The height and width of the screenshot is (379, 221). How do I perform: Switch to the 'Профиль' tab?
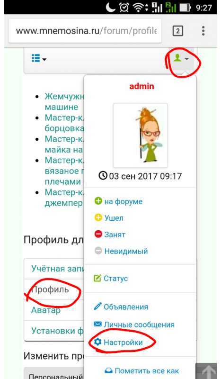(50, 289)
